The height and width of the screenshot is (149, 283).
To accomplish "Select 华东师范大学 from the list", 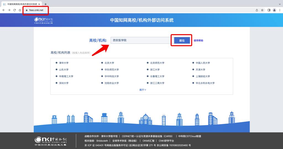I will pyautogui.click(x=112, y=70).
